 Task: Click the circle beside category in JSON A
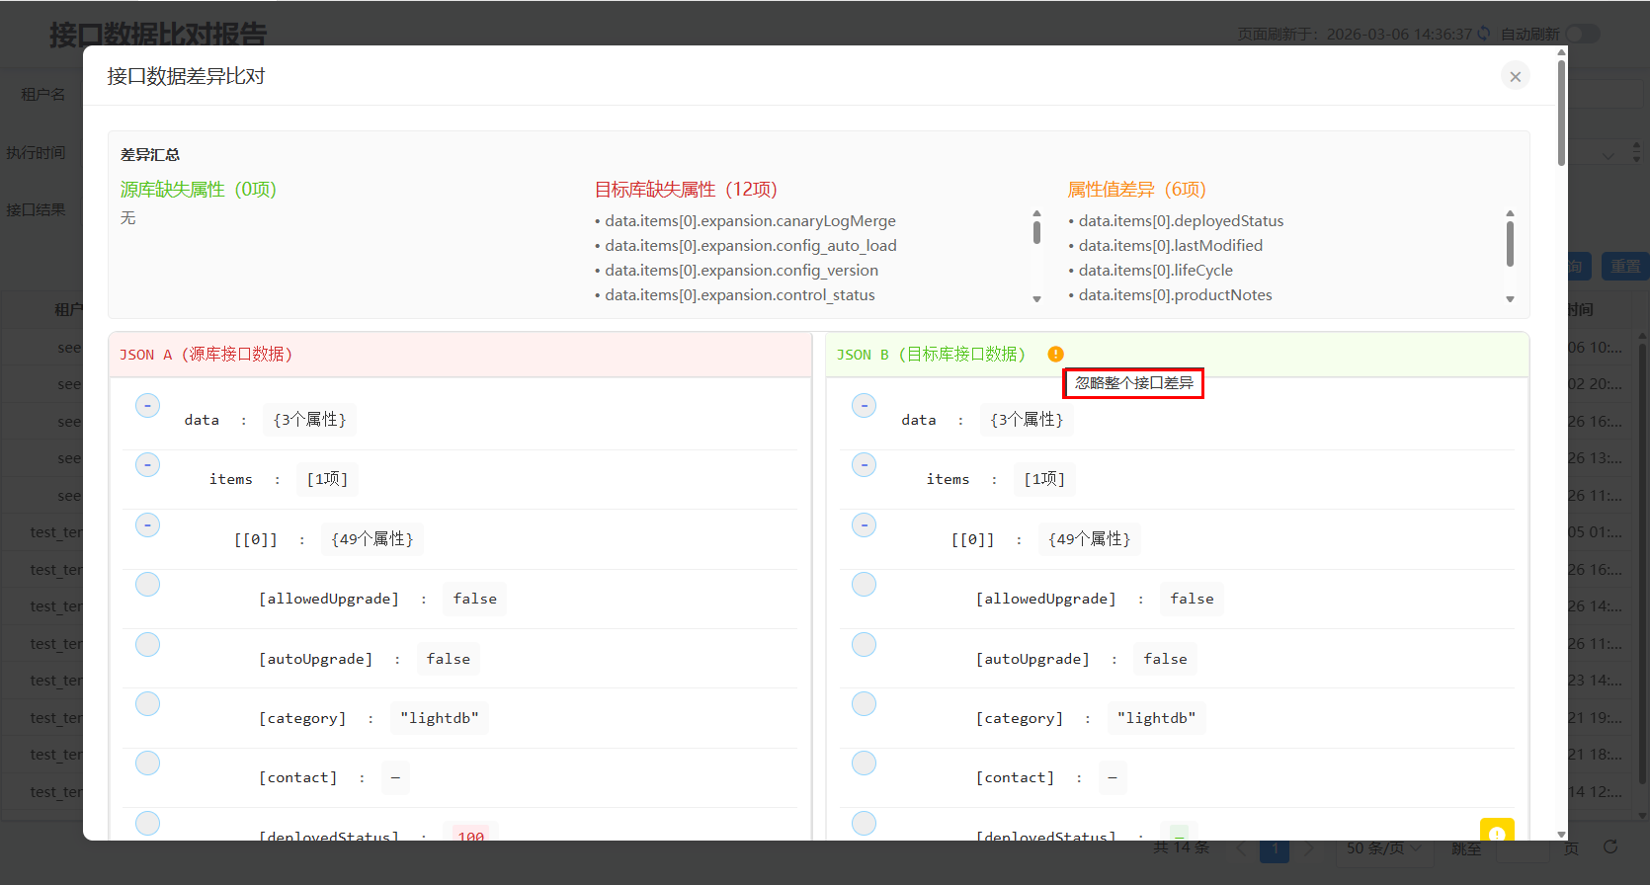pos(147,704)
